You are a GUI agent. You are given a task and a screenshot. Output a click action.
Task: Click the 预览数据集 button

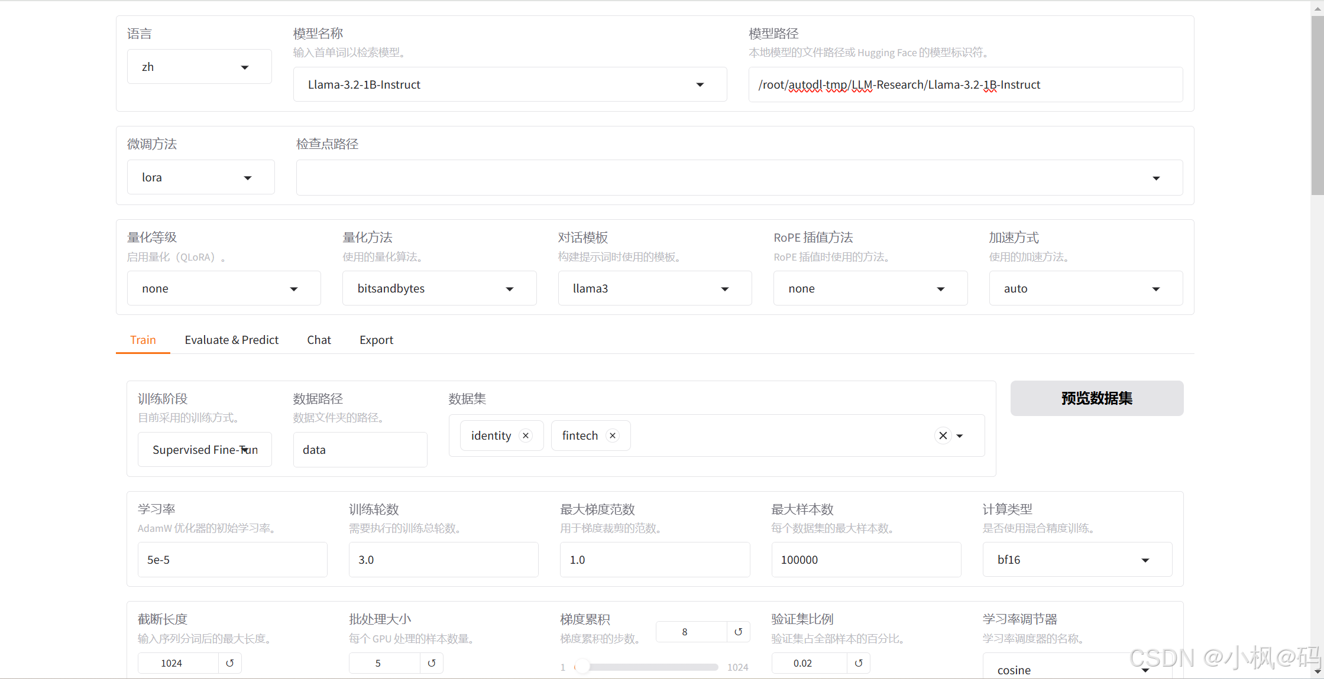coord(1097,398)
